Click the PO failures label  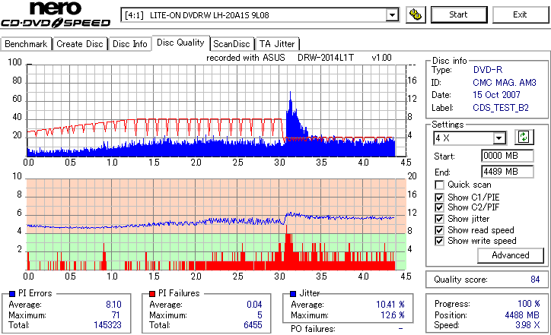pyautogui.click(x=313, y=329)
